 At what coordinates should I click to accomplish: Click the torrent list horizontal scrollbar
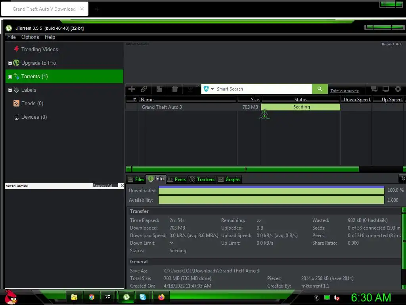pos(245,169)
